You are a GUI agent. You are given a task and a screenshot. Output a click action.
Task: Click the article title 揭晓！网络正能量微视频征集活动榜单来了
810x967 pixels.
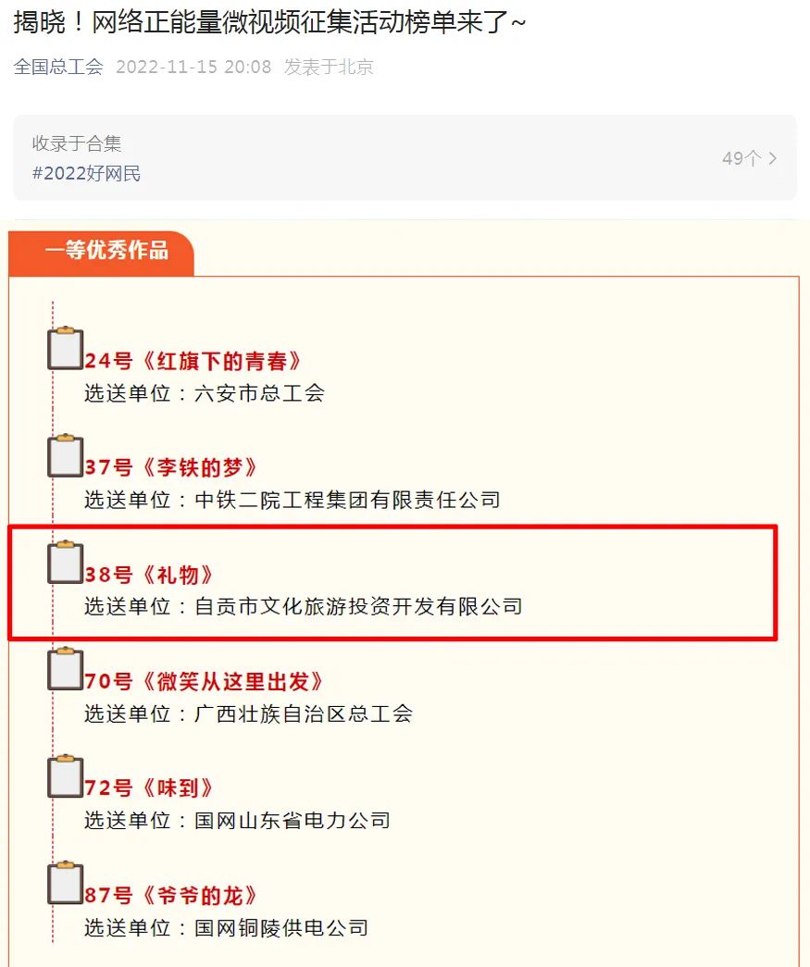(269, 22)
